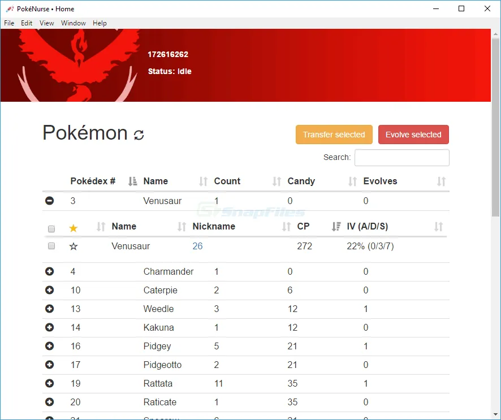Sort sub-table by Nickname arrows
Image resolution: width=501 pixels, height=420 pixels.
pos(182,227)
